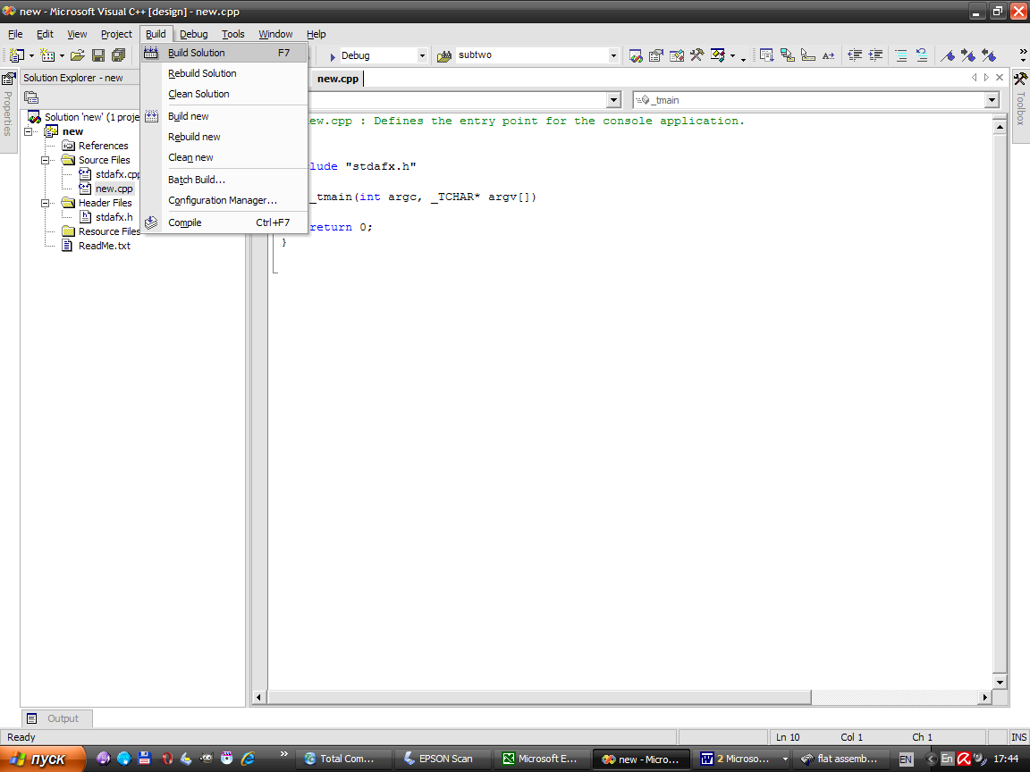This screenshot has width=1030, height=772.
Task: Open Solution Explorer from the toolbar icon
Action: 635,55
